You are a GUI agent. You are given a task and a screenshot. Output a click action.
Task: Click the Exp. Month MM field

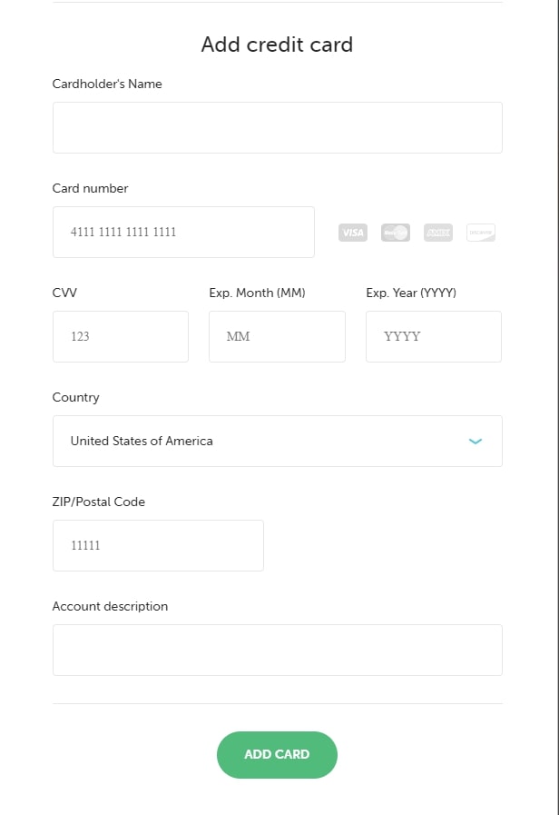click(x=277, y=336)
